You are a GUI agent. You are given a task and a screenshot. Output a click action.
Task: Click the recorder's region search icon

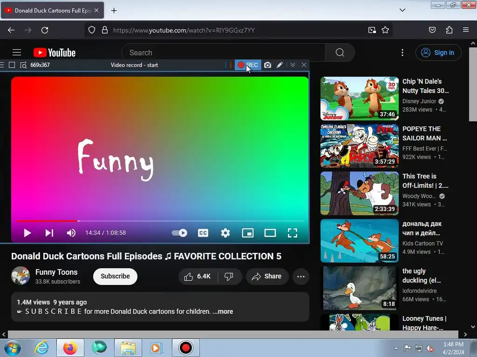tap(23, 65)
